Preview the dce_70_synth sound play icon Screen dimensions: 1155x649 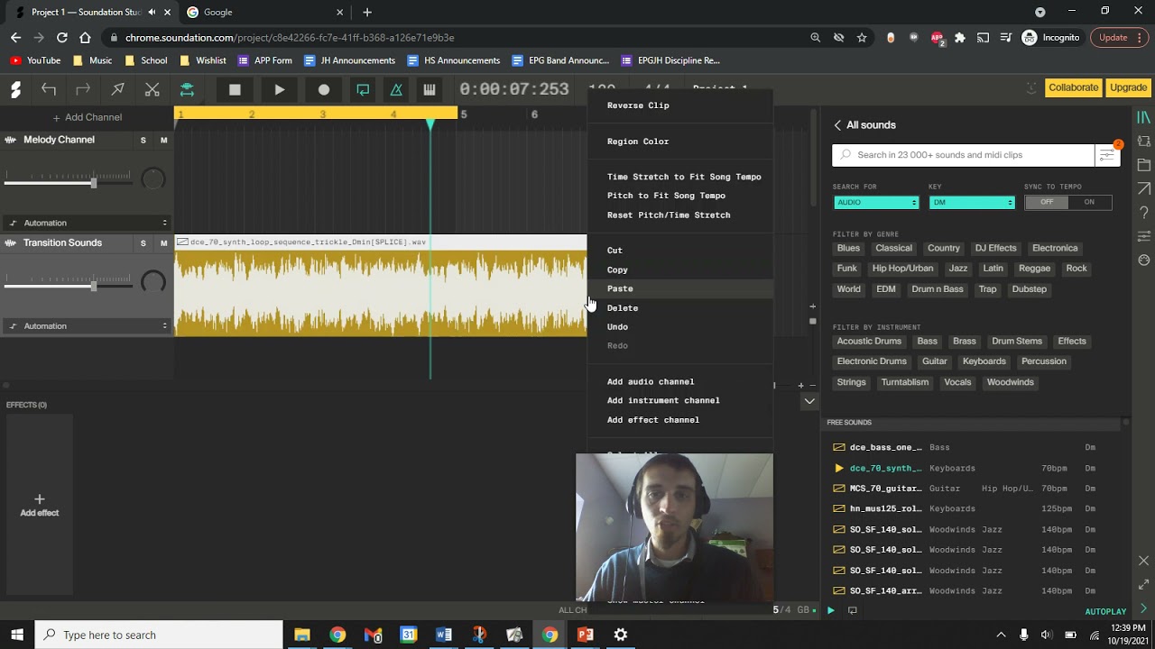click(839, 468)
